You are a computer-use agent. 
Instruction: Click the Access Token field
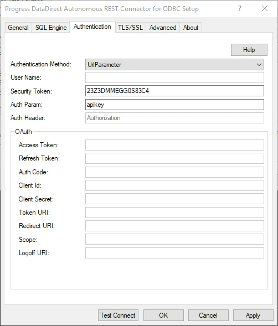click(174, 145)
